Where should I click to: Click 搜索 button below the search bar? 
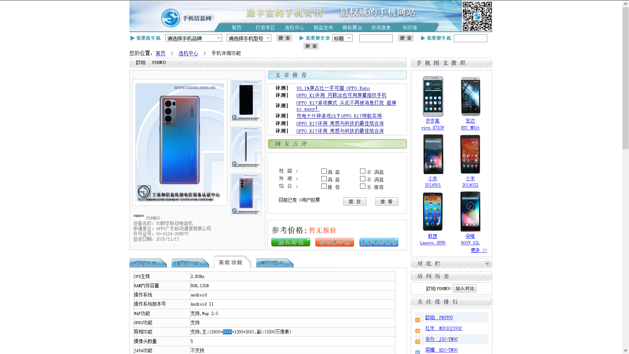311,46
